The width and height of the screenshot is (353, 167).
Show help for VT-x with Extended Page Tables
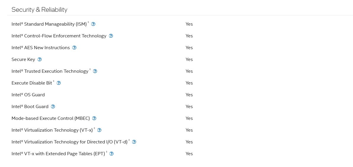pyautogui.click(x=111, y=153)
